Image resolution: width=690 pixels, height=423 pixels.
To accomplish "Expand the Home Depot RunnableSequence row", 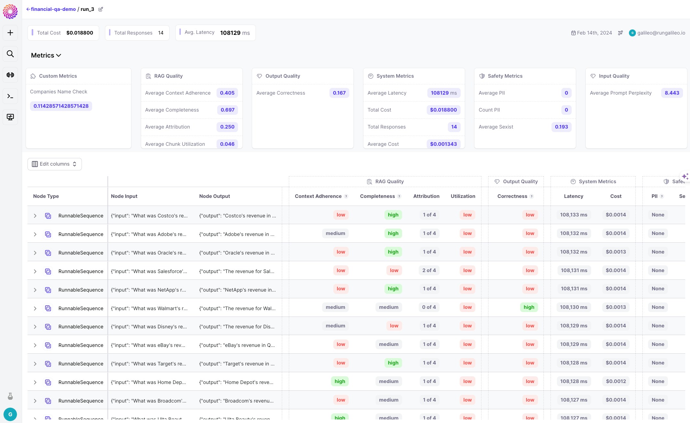I will (x=35, y=382).
